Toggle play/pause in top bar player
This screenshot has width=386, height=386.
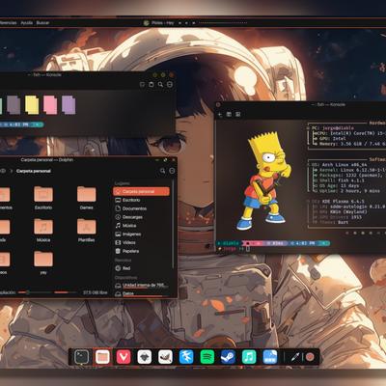tap(186, 23)
